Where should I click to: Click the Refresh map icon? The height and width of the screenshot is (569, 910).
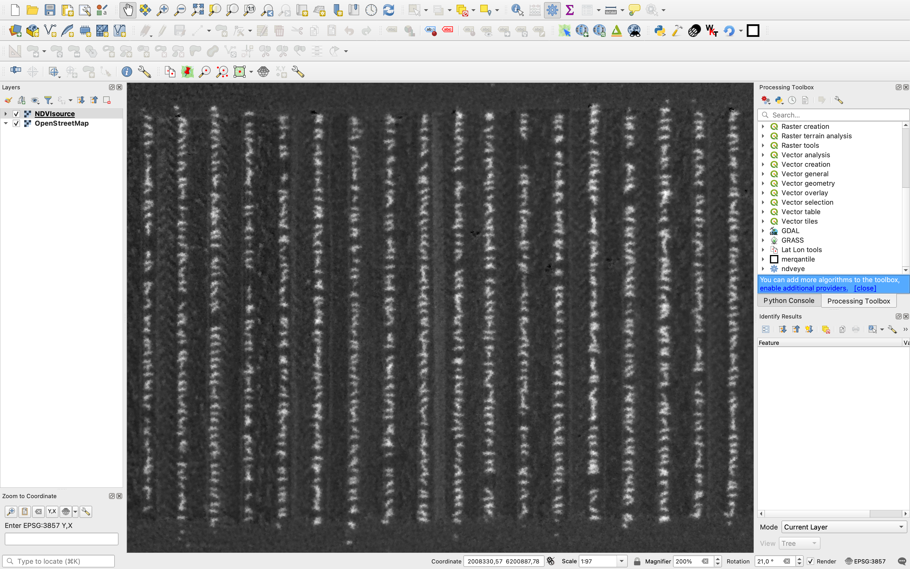point(388,10)
